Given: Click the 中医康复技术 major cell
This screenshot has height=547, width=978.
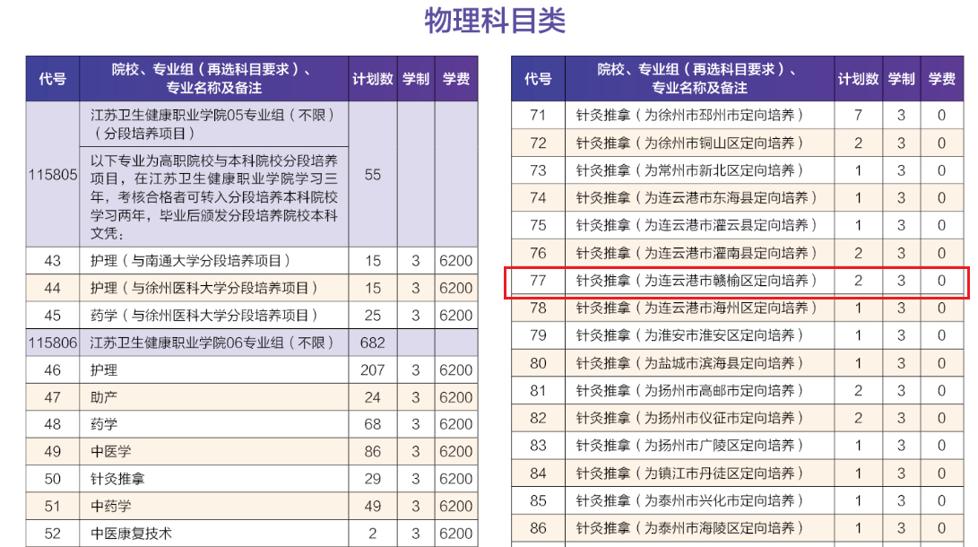Looking at the screenshot, I should point(132,534).
